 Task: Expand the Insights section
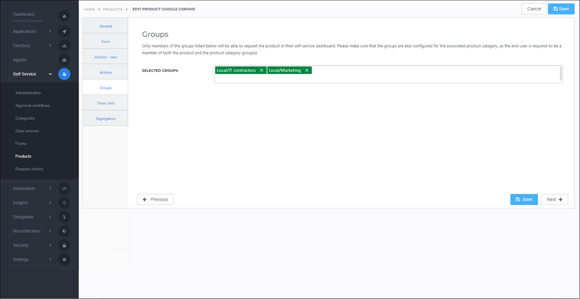[x=50, y=203]
